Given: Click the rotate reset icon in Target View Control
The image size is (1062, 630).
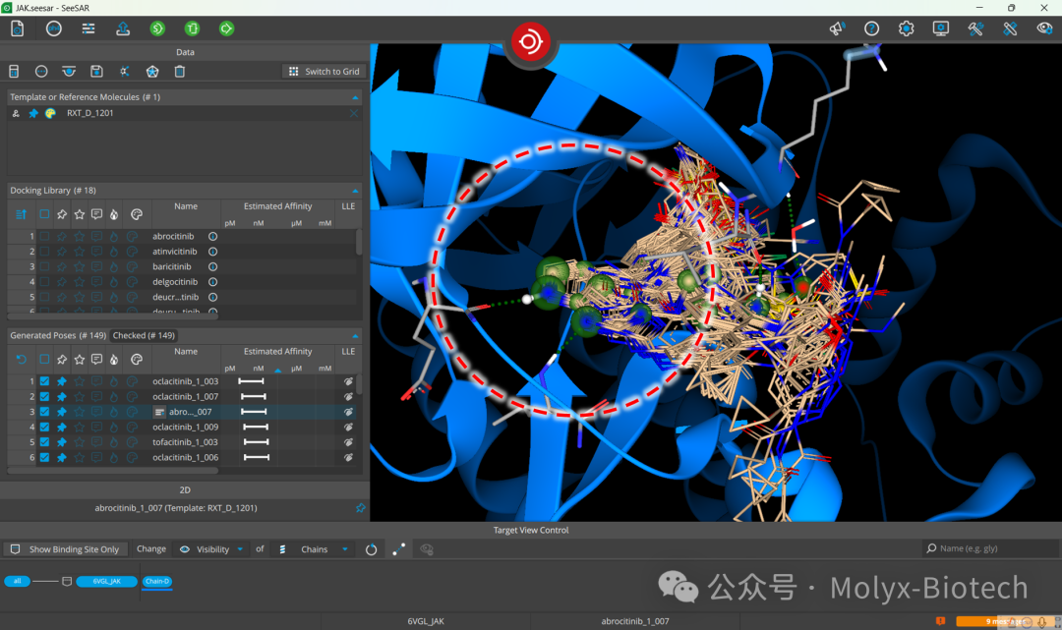Looking at the screenshot, I should coord(371,549).
